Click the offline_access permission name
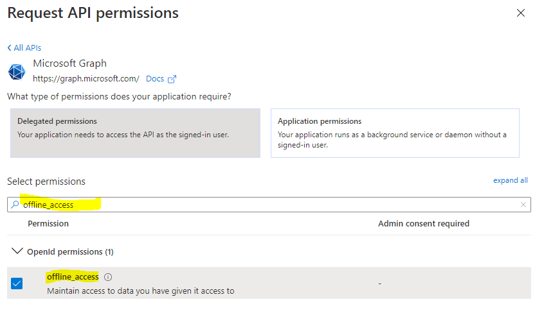Screen dimensions: 544x313 pyautogui.click(x=73, y=276)
